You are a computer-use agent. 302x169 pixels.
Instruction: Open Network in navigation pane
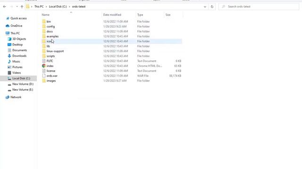[16, 97]
